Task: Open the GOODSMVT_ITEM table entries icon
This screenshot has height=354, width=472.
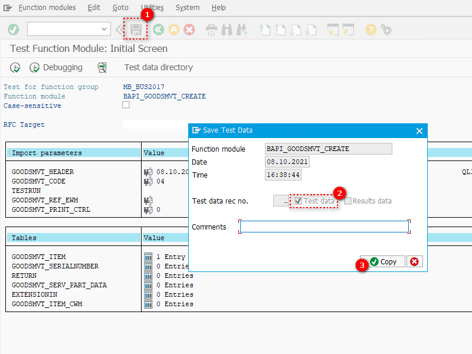Action: (x=147, y=257)
